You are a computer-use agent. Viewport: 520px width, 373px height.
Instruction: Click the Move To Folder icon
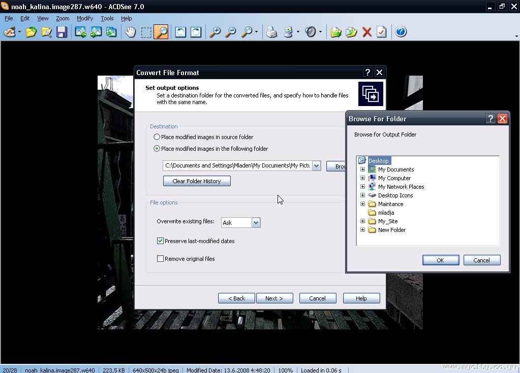tap(351, 32)
